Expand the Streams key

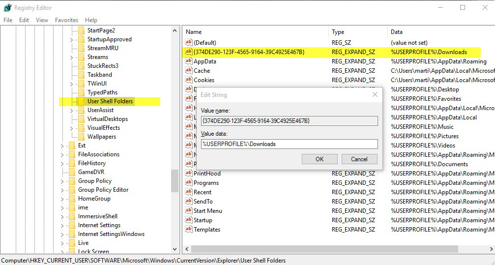pos(72,57)
